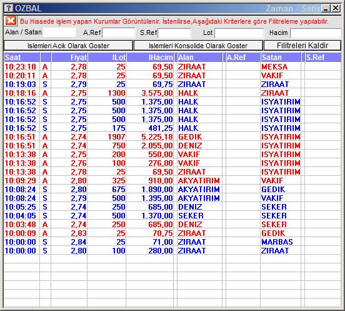Click lot value 175 in HALK row
The image size is (345, 311).
[119, 128]
